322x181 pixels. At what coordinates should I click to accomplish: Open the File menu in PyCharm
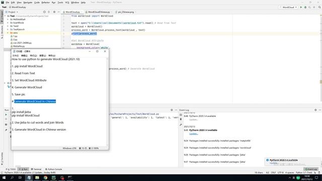click(x=8, y=3)
